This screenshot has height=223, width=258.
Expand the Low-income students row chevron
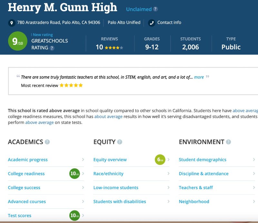click(168, 188)
